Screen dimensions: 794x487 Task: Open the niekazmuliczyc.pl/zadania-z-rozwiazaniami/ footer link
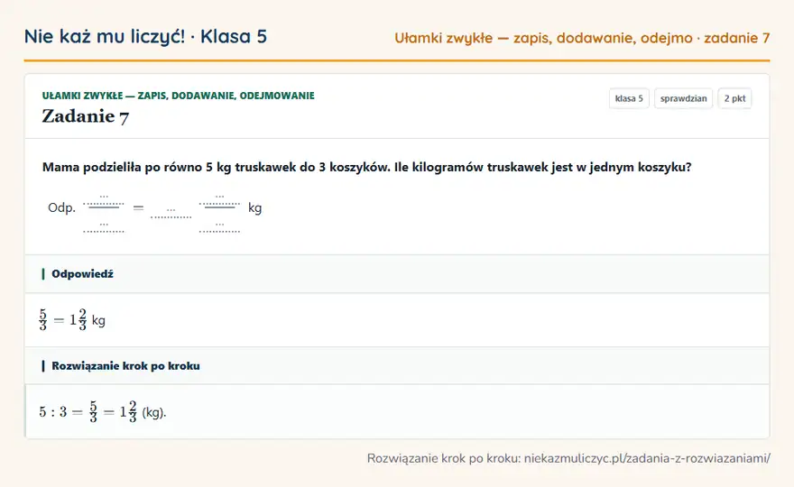click(647, 458)
